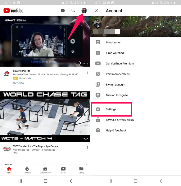This screenshot has height=186, width=181.
Task: Open the Library tab
Action: coord(81,170)
